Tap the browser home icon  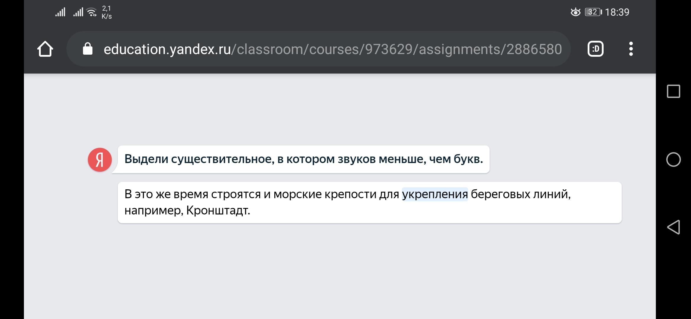pos(45,49)
